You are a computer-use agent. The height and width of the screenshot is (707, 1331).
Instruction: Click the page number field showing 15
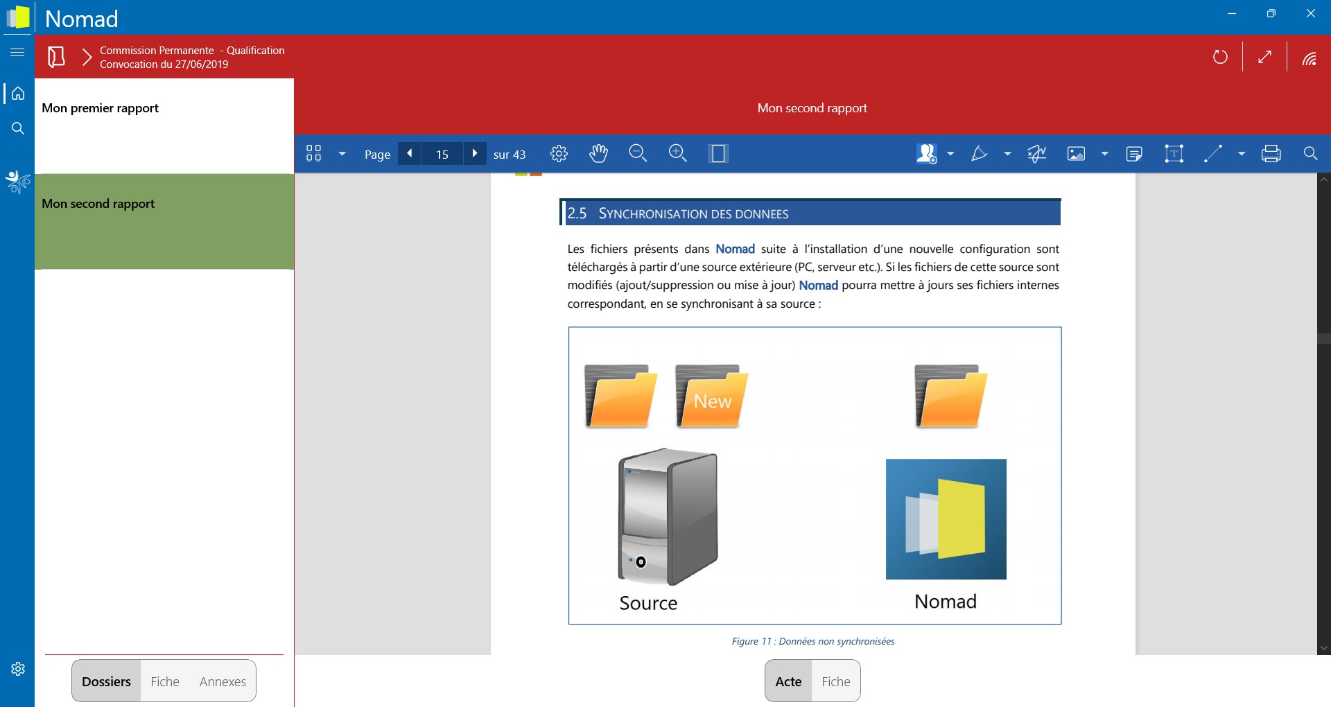point(442,154)
